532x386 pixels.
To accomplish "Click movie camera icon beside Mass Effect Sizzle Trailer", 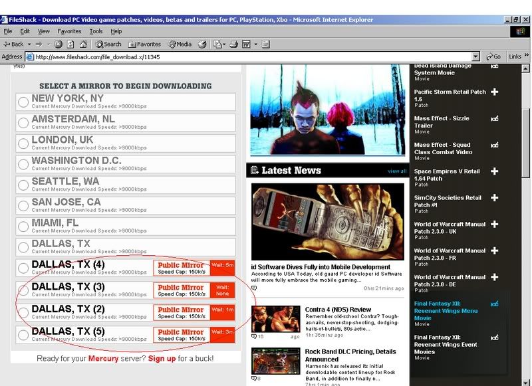I will (494, 119).
